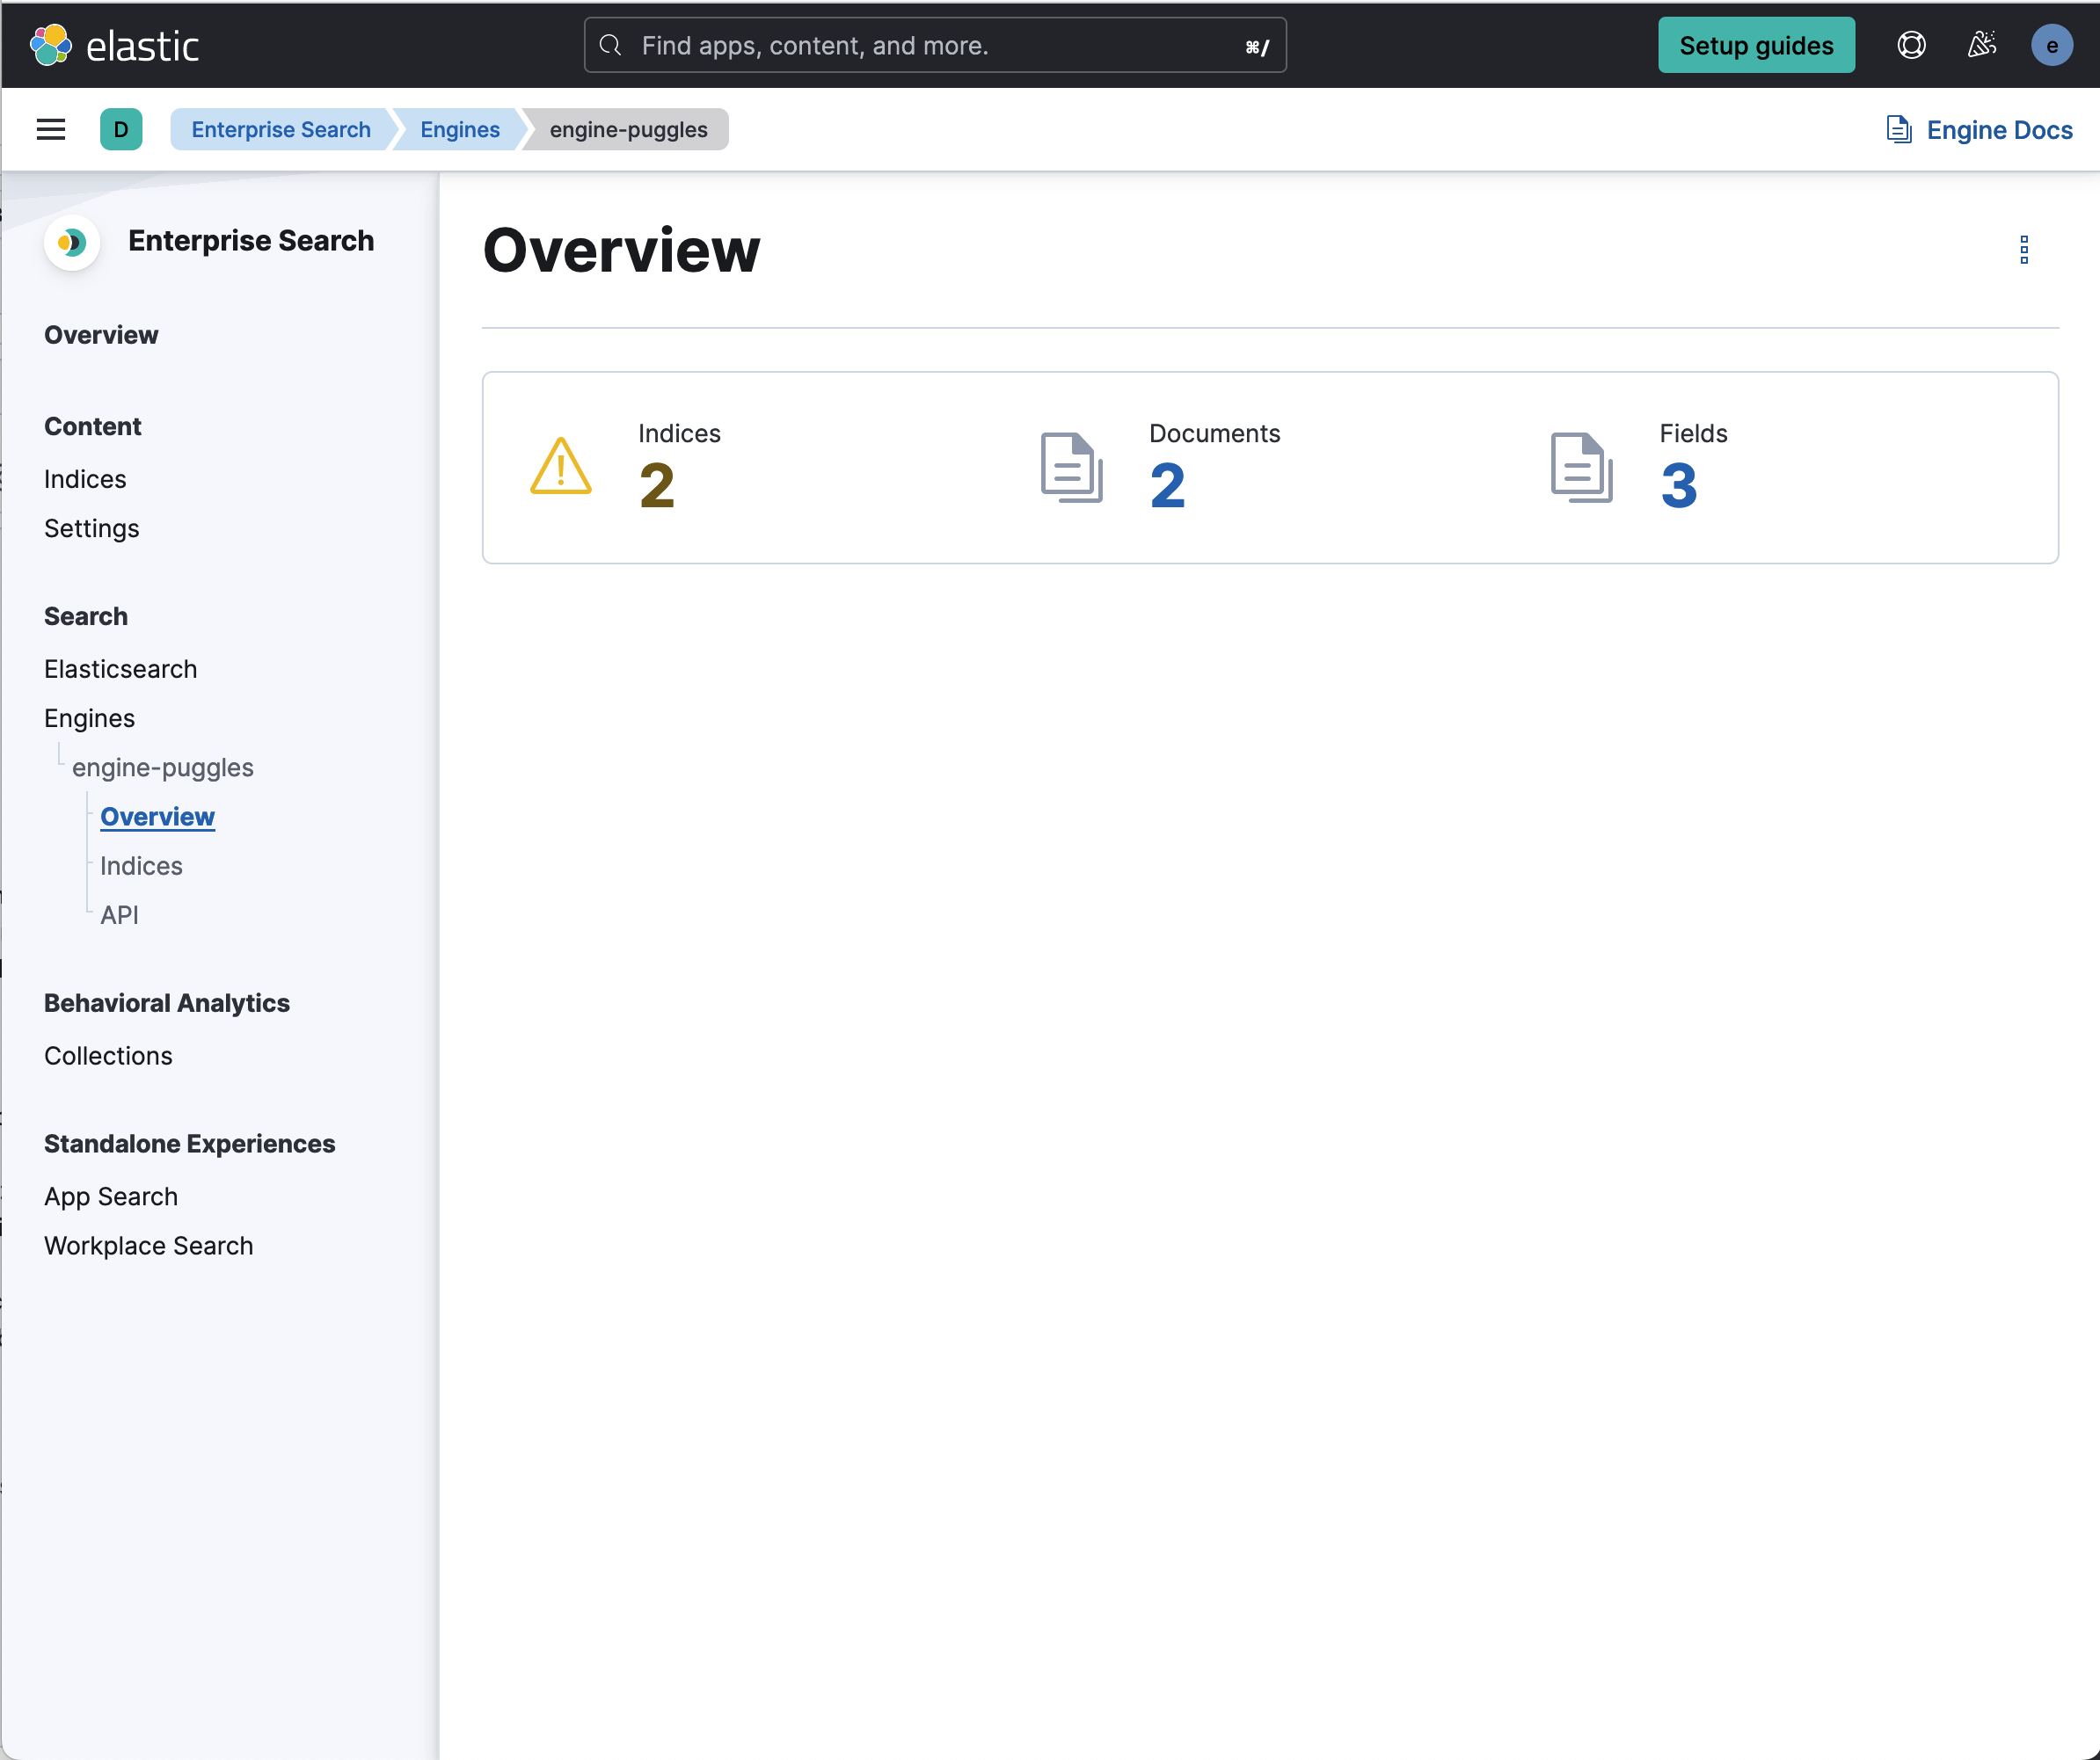Click the Indices stat label
Image resolution: width=2100 pixels, height=1760 pixels.
point(679,433)
